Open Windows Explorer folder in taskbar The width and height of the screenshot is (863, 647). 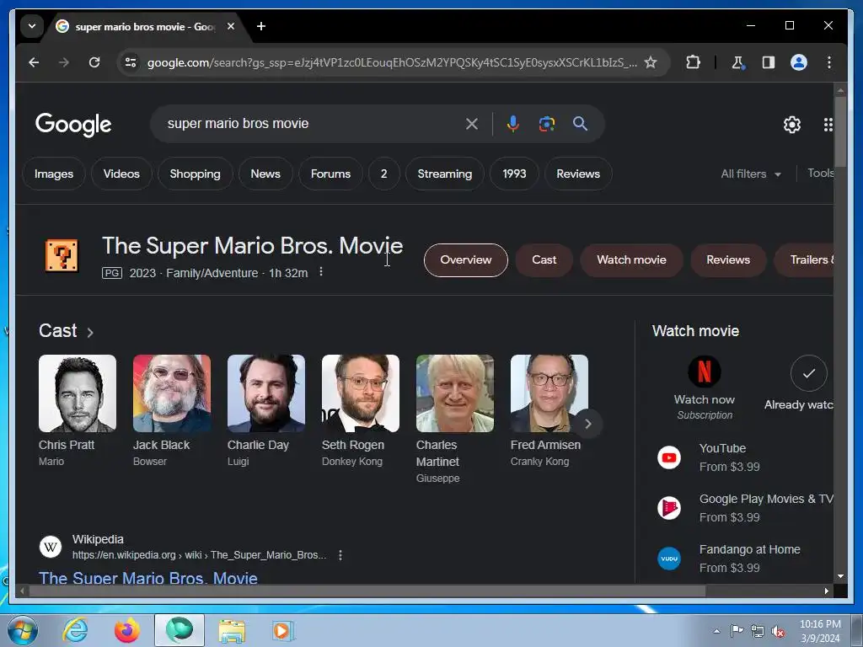(232, 630)
